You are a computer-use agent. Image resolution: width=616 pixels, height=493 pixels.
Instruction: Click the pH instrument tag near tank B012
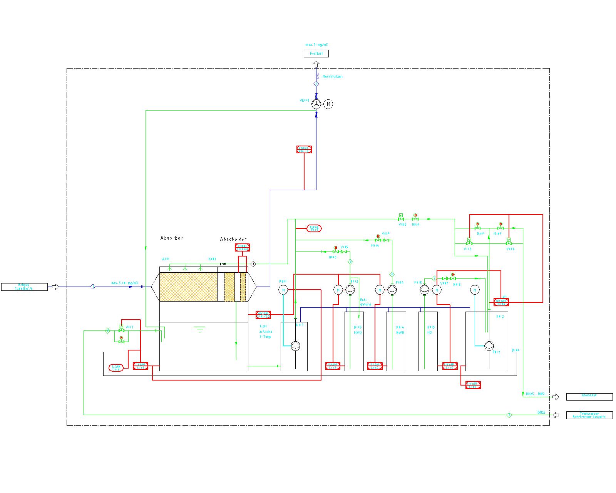tap(501, 302)
